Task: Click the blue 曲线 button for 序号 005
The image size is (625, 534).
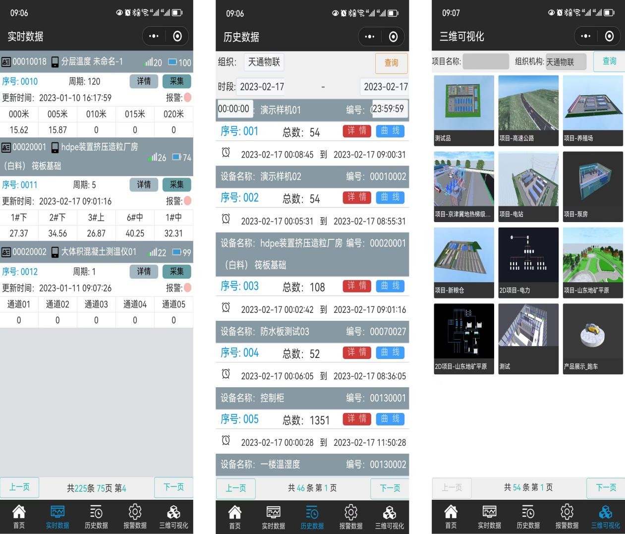Action: click(391, 419)
